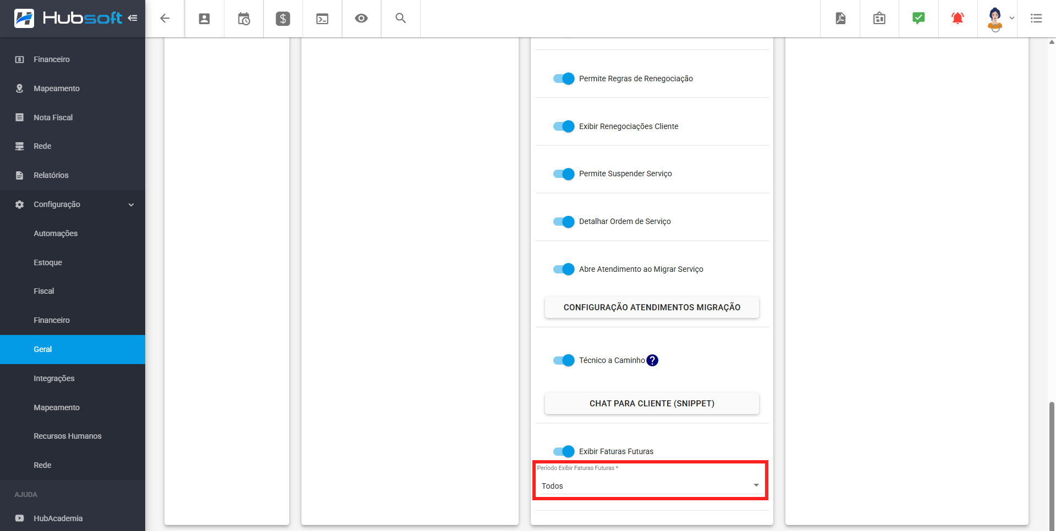Open the dollar sign financial icon
Image resolution: width=1056 pixels, height=531 pixels.
pyautogui.click(x=283, y=19)
